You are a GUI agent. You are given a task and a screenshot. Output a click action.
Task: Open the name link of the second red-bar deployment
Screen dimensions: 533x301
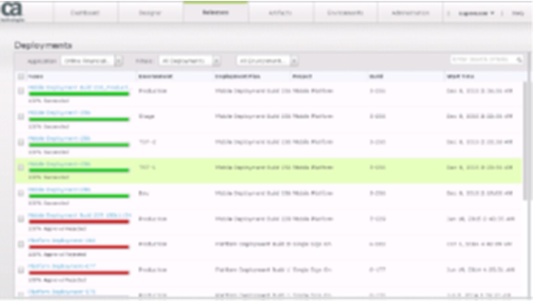pyautogui.click(x=62, y=240)
